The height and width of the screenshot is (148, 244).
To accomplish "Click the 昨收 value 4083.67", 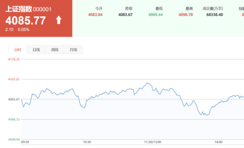I will click(x=125, y=15).
